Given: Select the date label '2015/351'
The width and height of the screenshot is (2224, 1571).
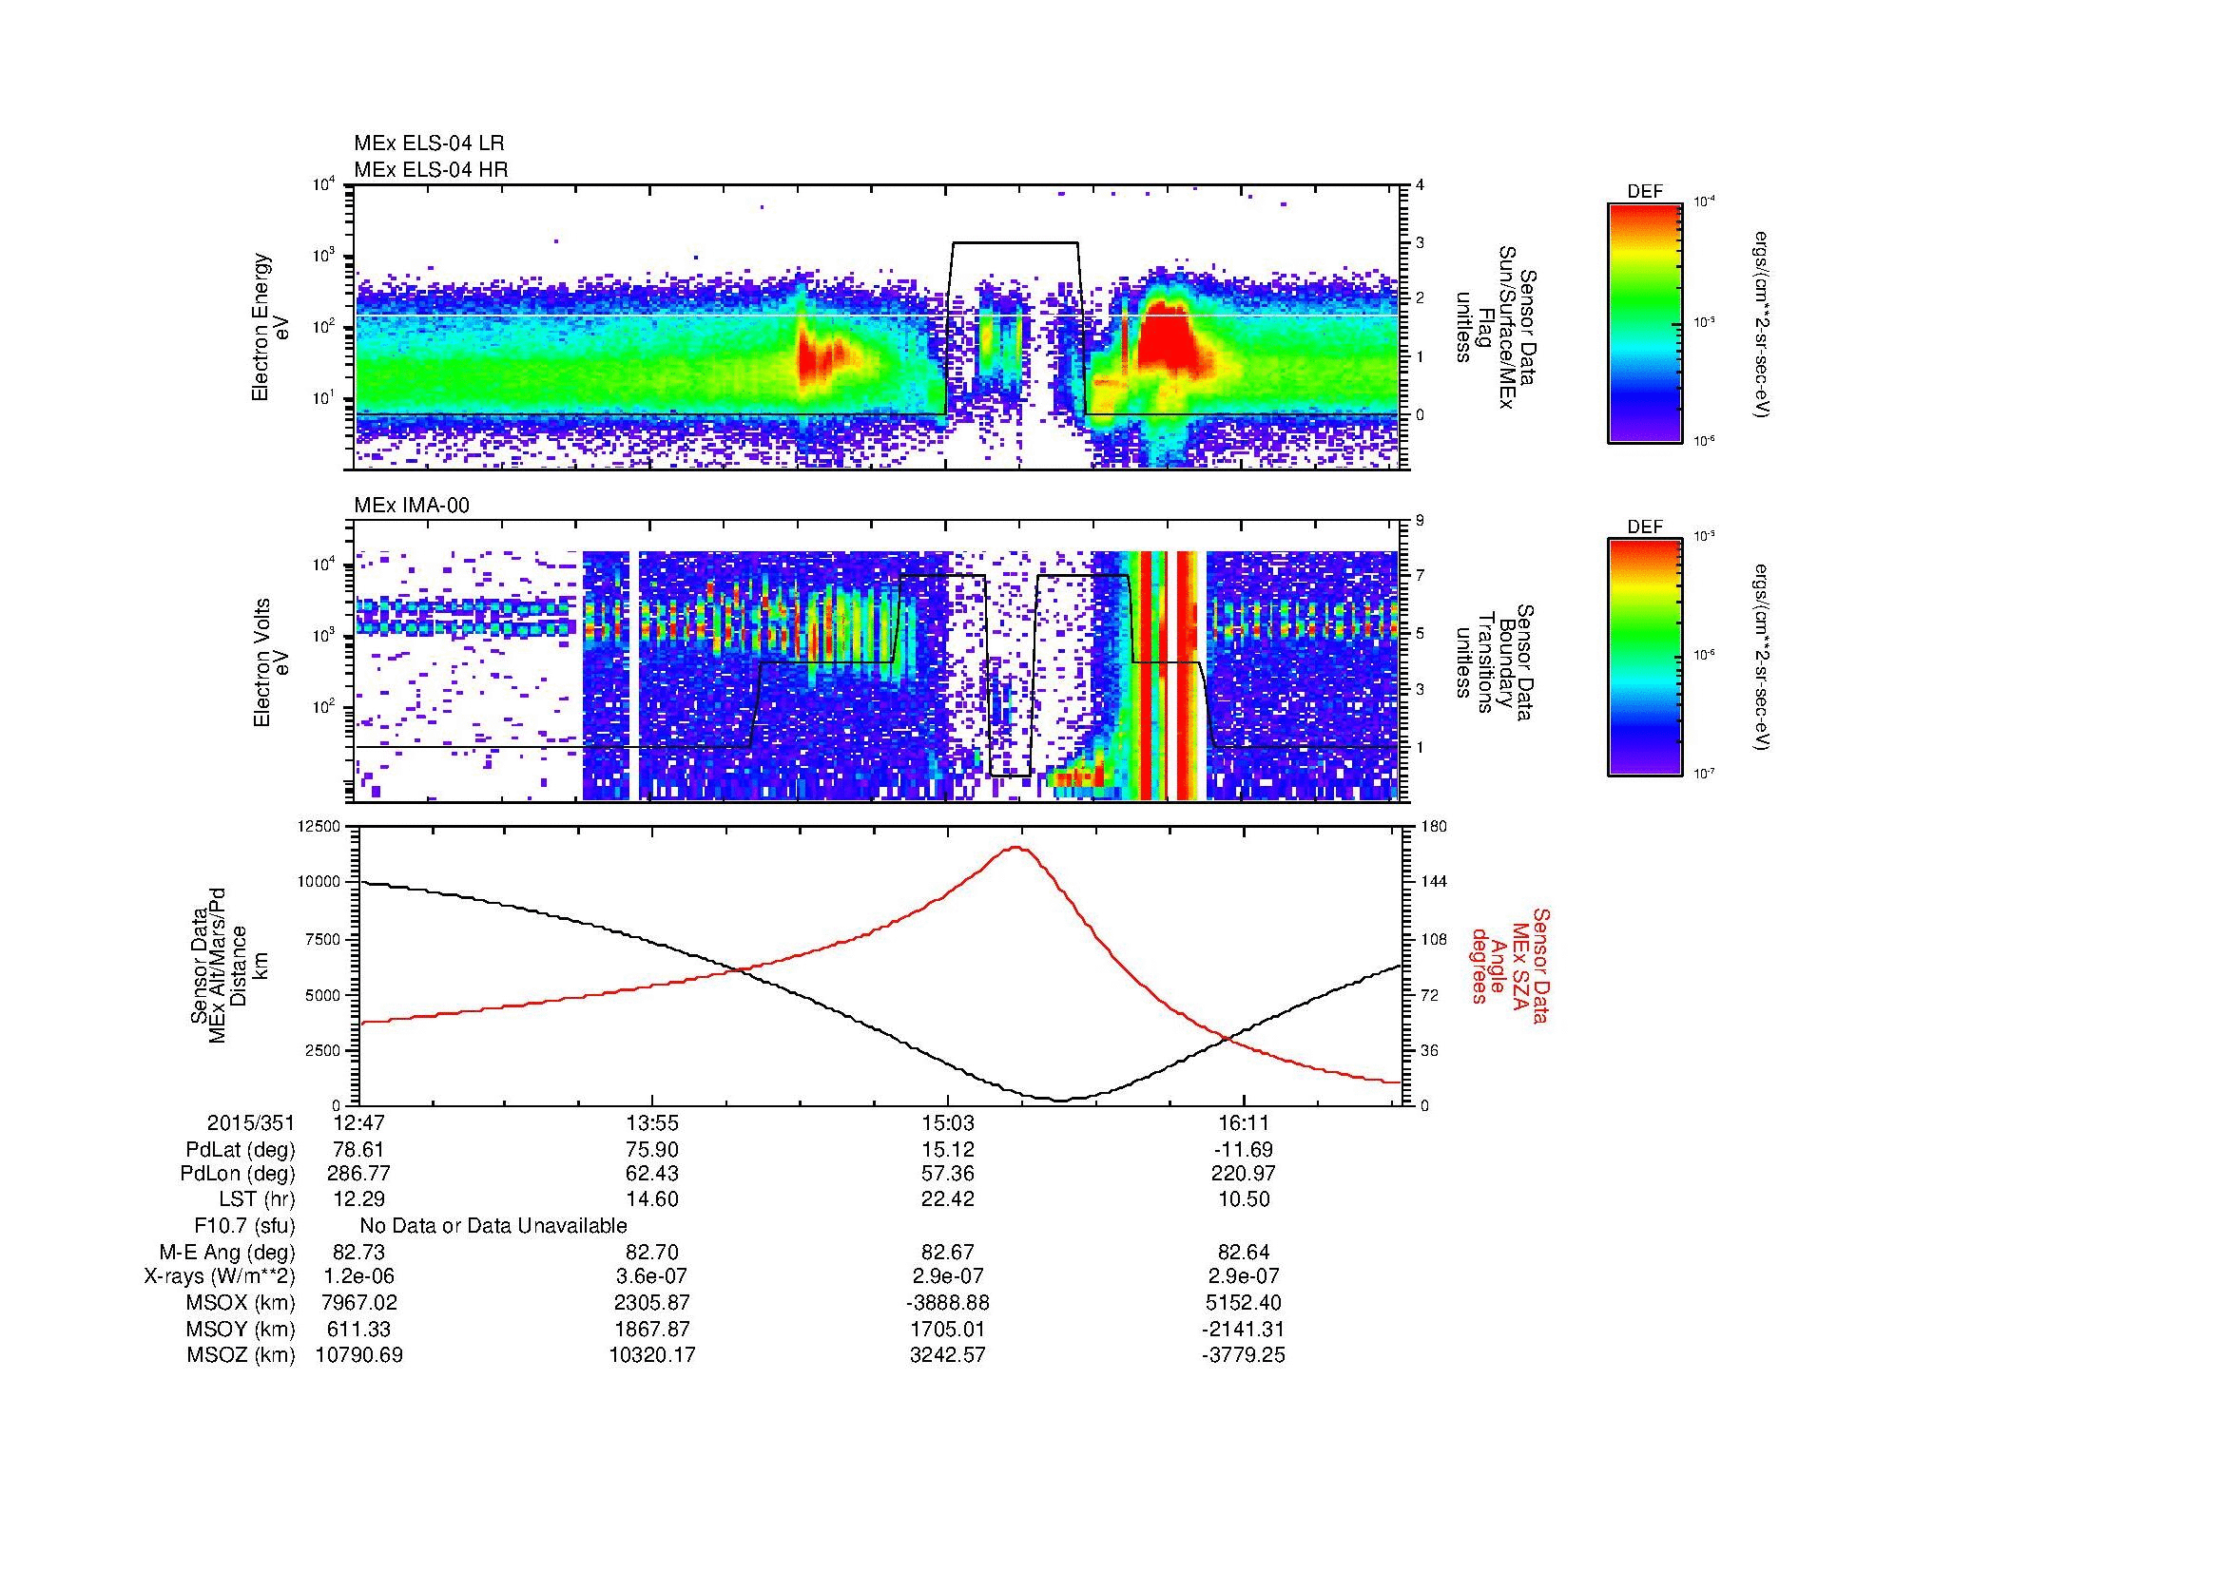Looking at the screenshot, I should click(251, 1123).
